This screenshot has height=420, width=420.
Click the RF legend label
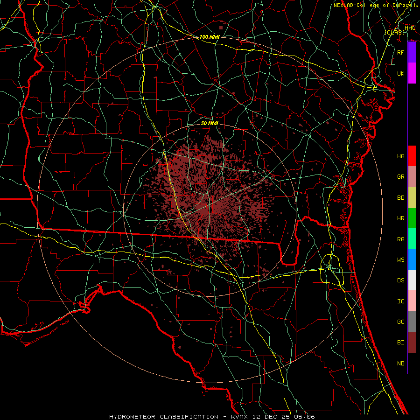coord(401,52)
